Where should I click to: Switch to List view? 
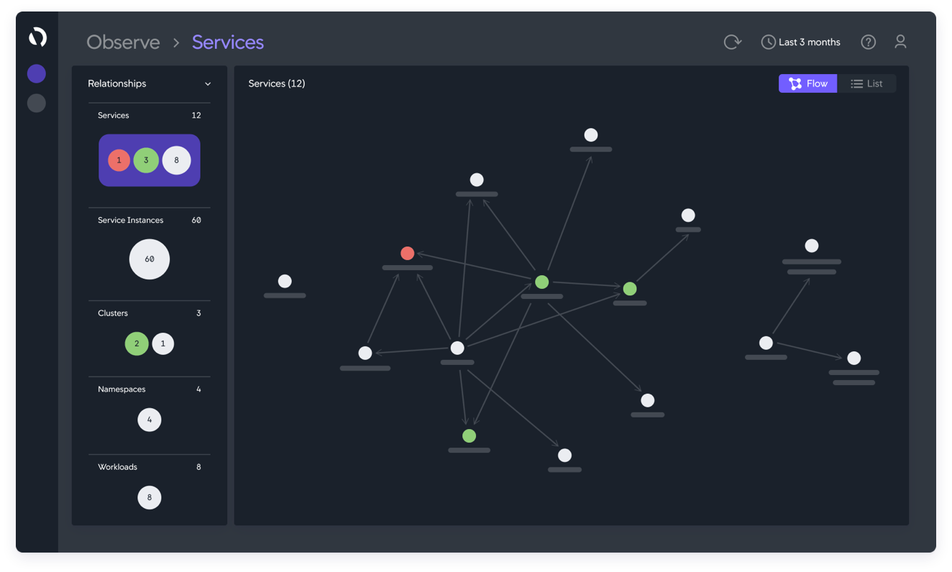(866, 83)
